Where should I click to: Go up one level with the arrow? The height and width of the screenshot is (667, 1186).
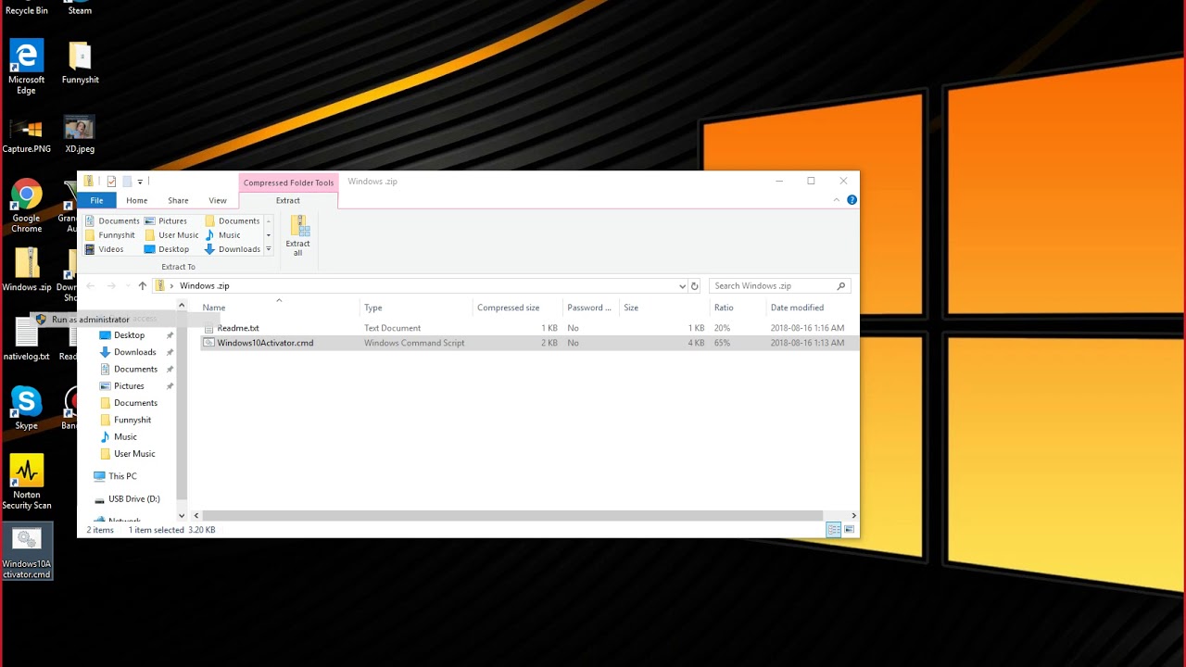142,286
